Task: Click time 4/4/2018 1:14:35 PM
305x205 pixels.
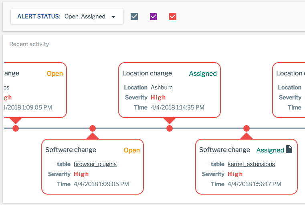Action: (178, 108)
